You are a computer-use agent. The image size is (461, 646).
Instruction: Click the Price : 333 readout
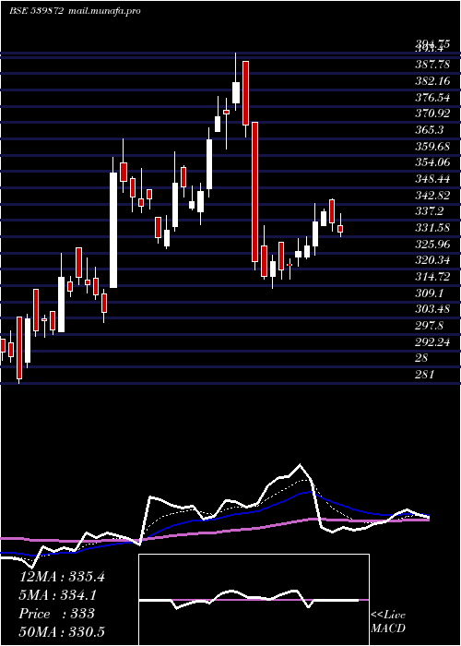point(57,614)
